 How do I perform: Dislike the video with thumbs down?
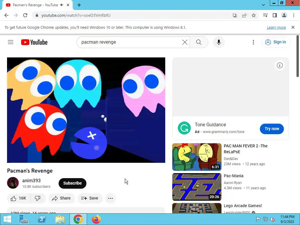coord(38,198)
